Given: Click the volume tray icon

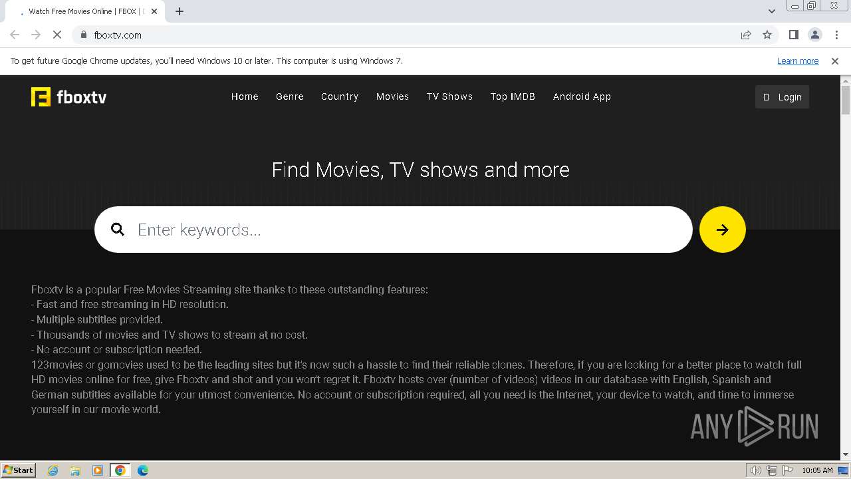Looking at the screenshot, I should point(756,470).
